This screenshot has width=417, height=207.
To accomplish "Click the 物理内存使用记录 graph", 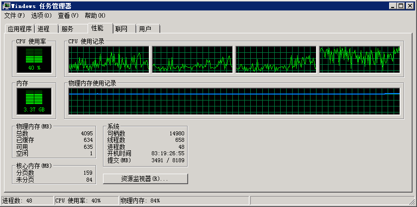I will click(x=234, y=102).
